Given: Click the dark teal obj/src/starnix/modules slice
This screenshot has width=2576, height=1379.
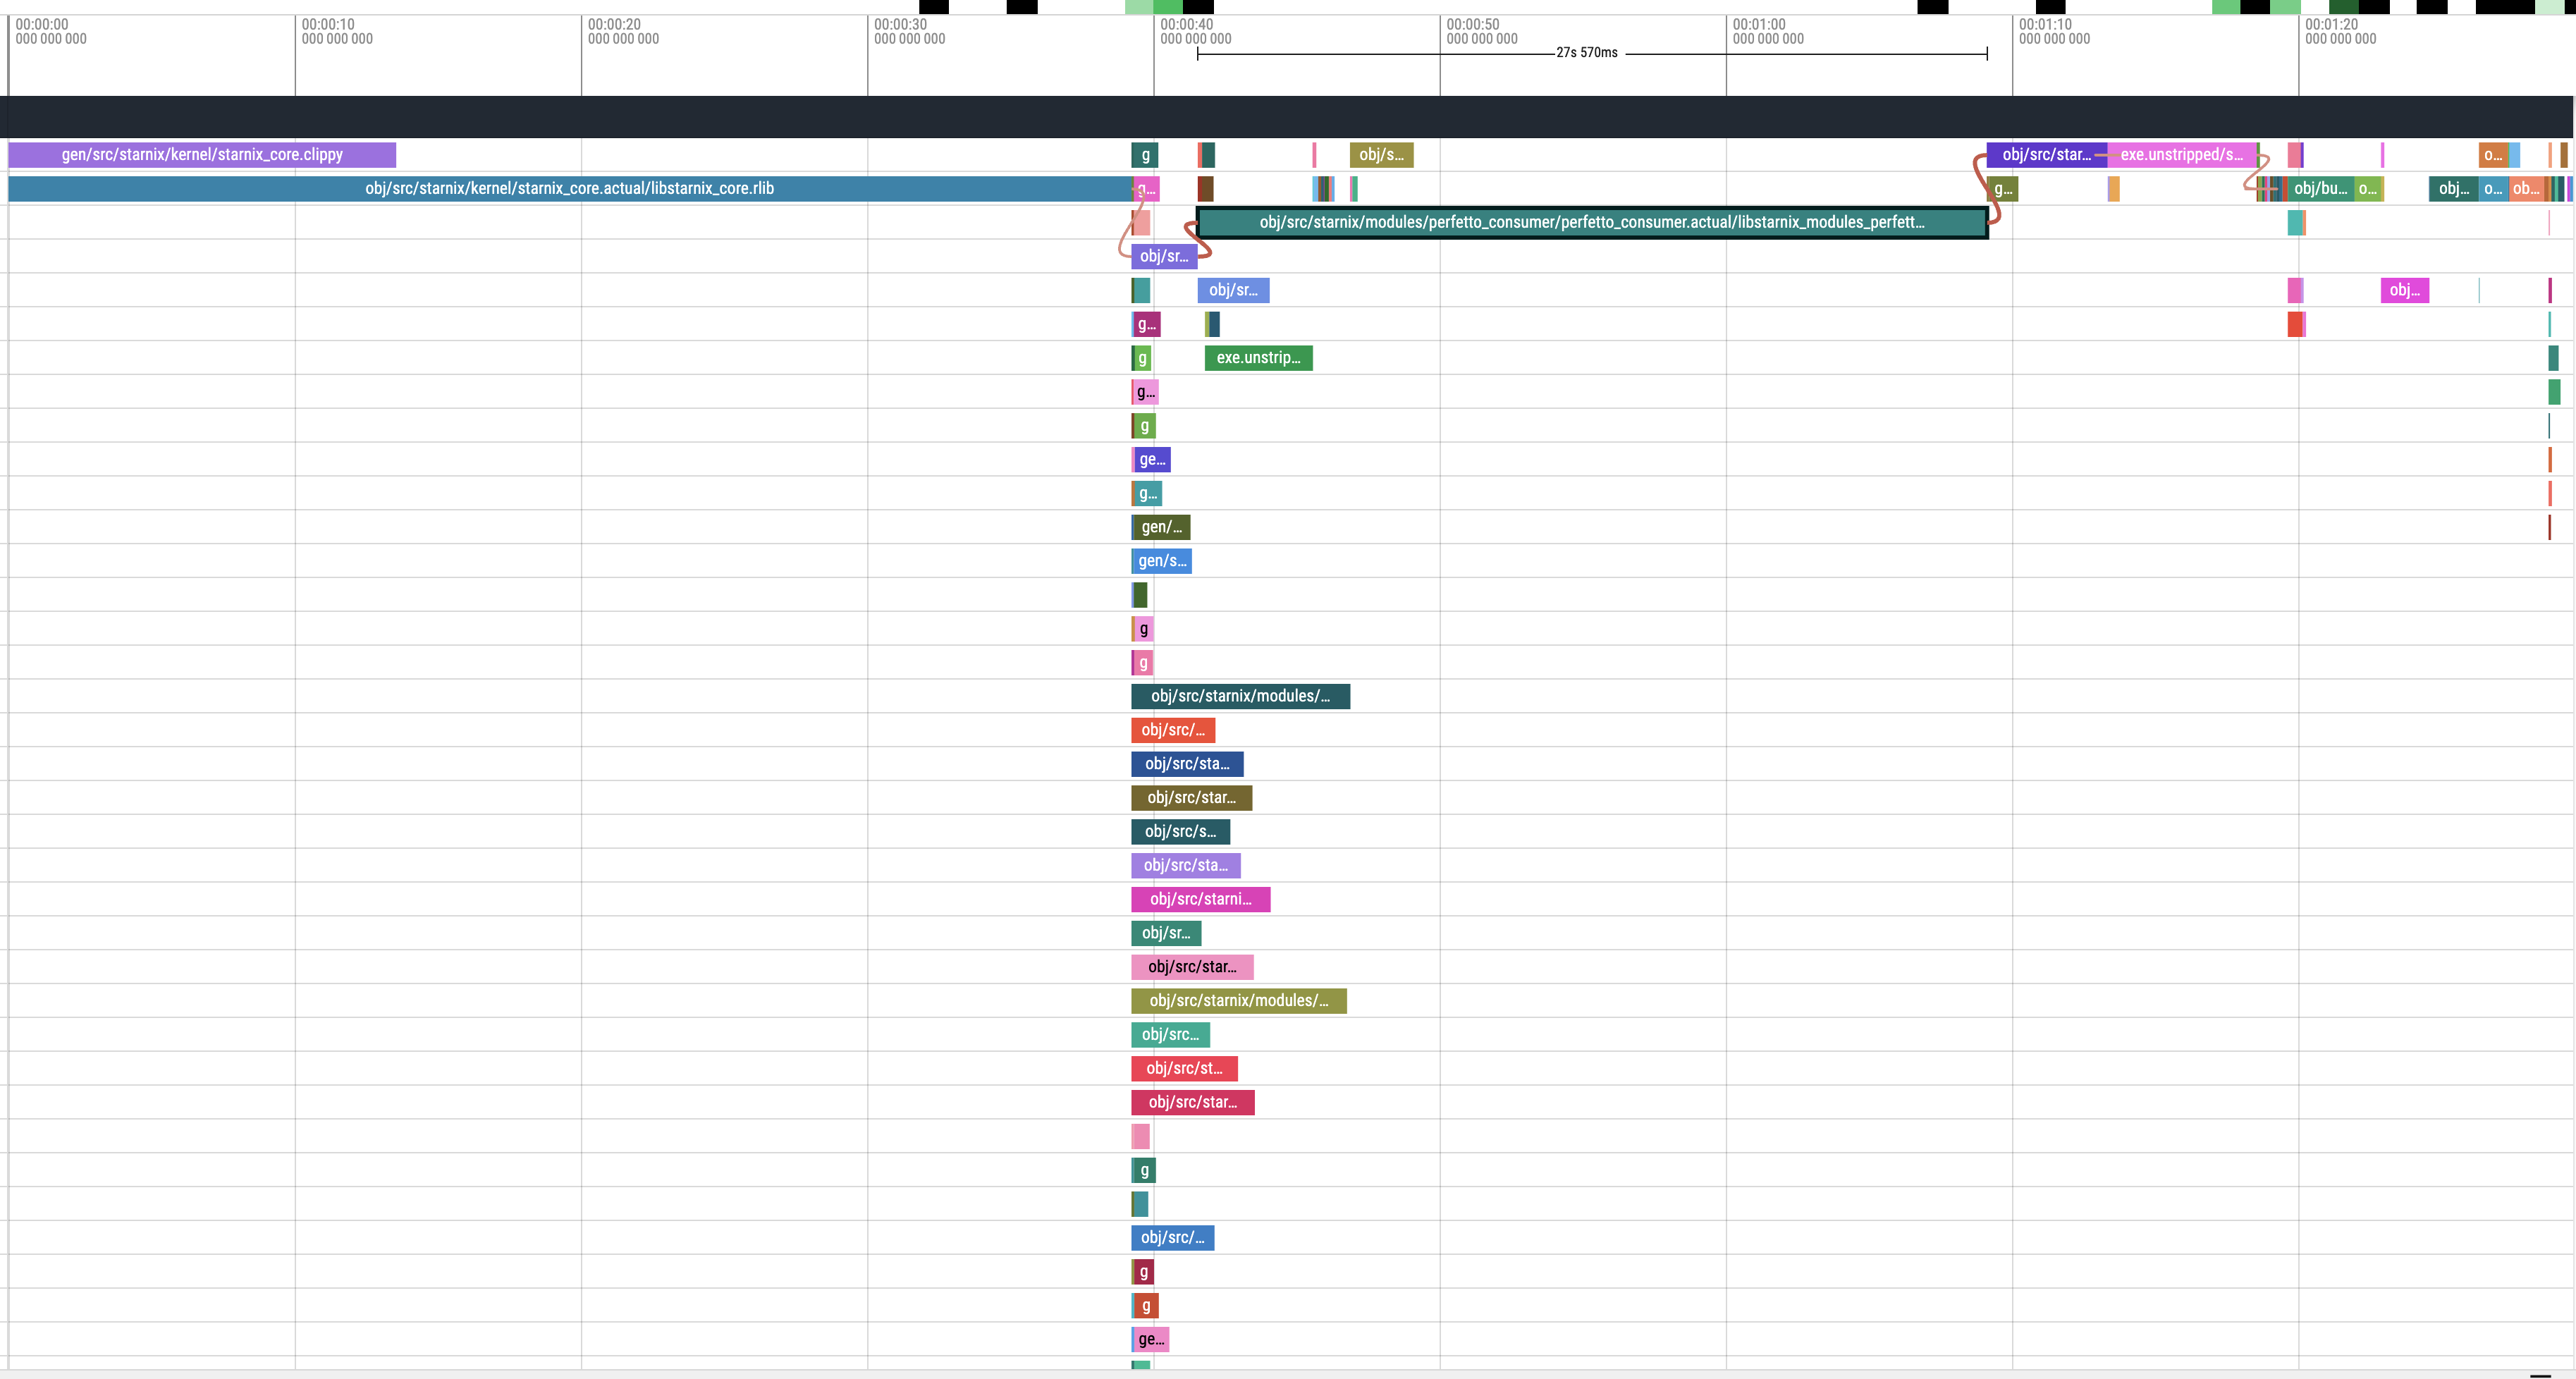Looking at the screenshot, I should pos(1240,697).
